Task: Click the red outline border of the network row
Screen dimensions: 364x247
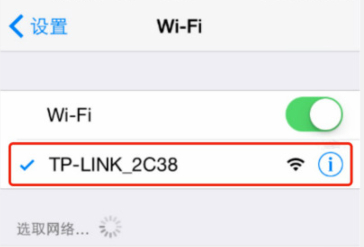Action: click(x=180, y=144)
